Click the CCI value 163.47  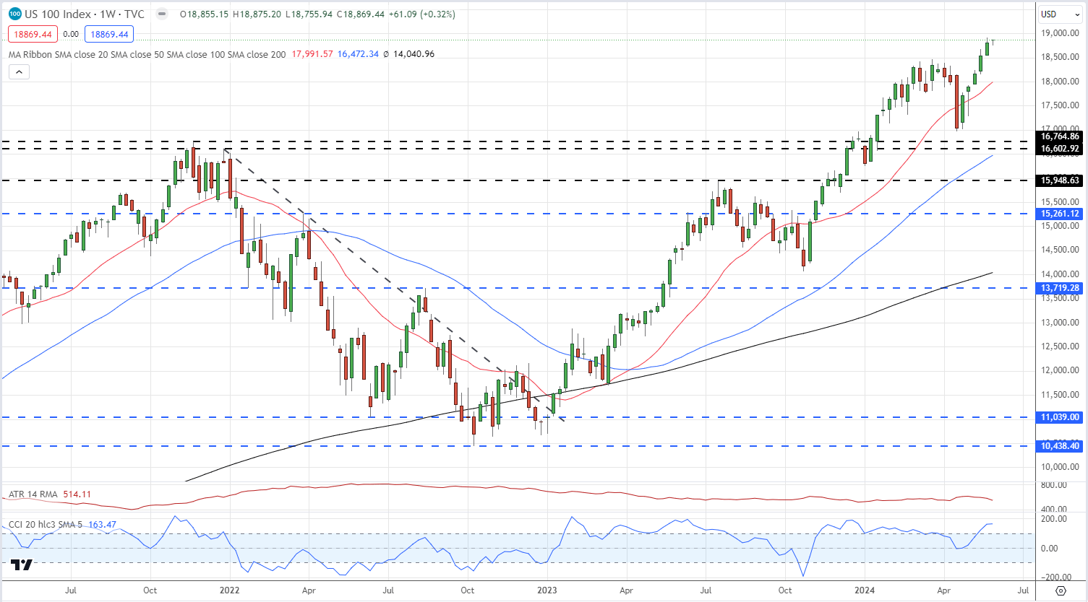click(102, 525)
